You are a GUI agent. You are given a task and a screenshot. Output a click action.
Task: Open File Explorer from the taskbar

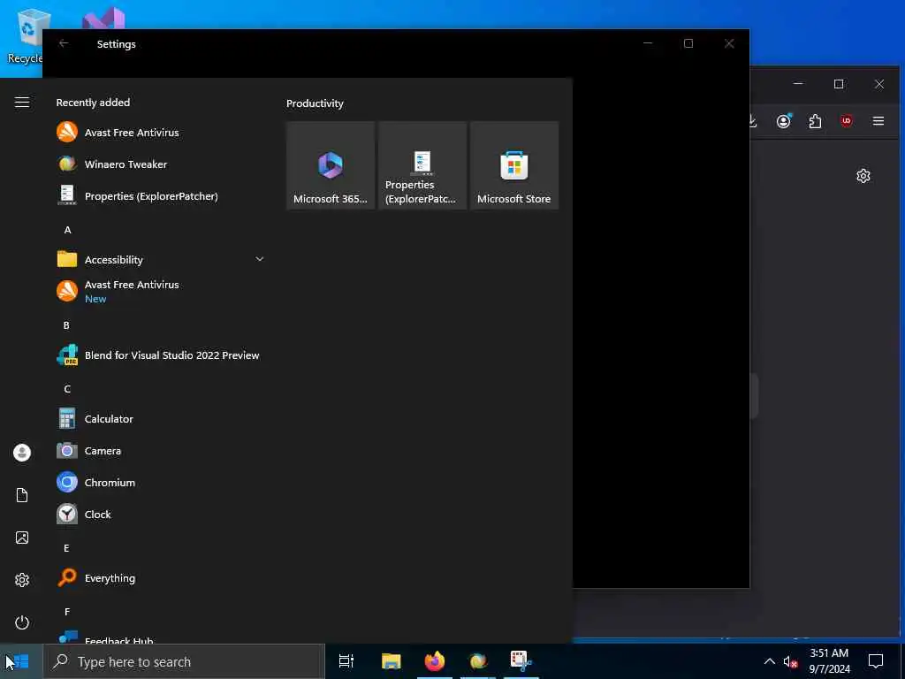(391, 661)
